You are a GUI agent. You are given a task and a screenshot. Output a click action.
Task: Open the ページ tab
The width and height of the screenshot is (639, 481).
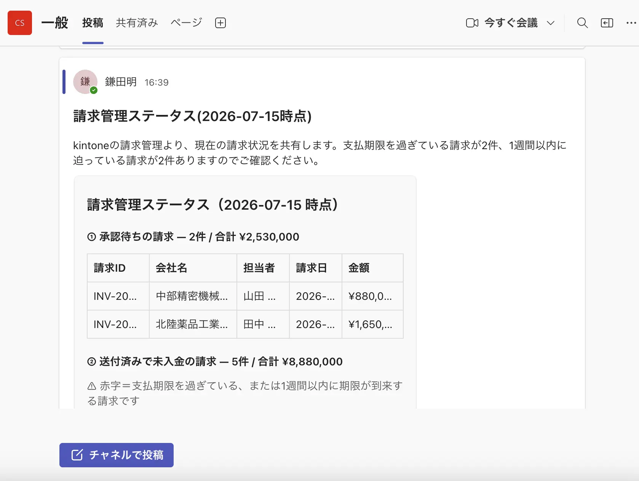[x=186, y=23]
